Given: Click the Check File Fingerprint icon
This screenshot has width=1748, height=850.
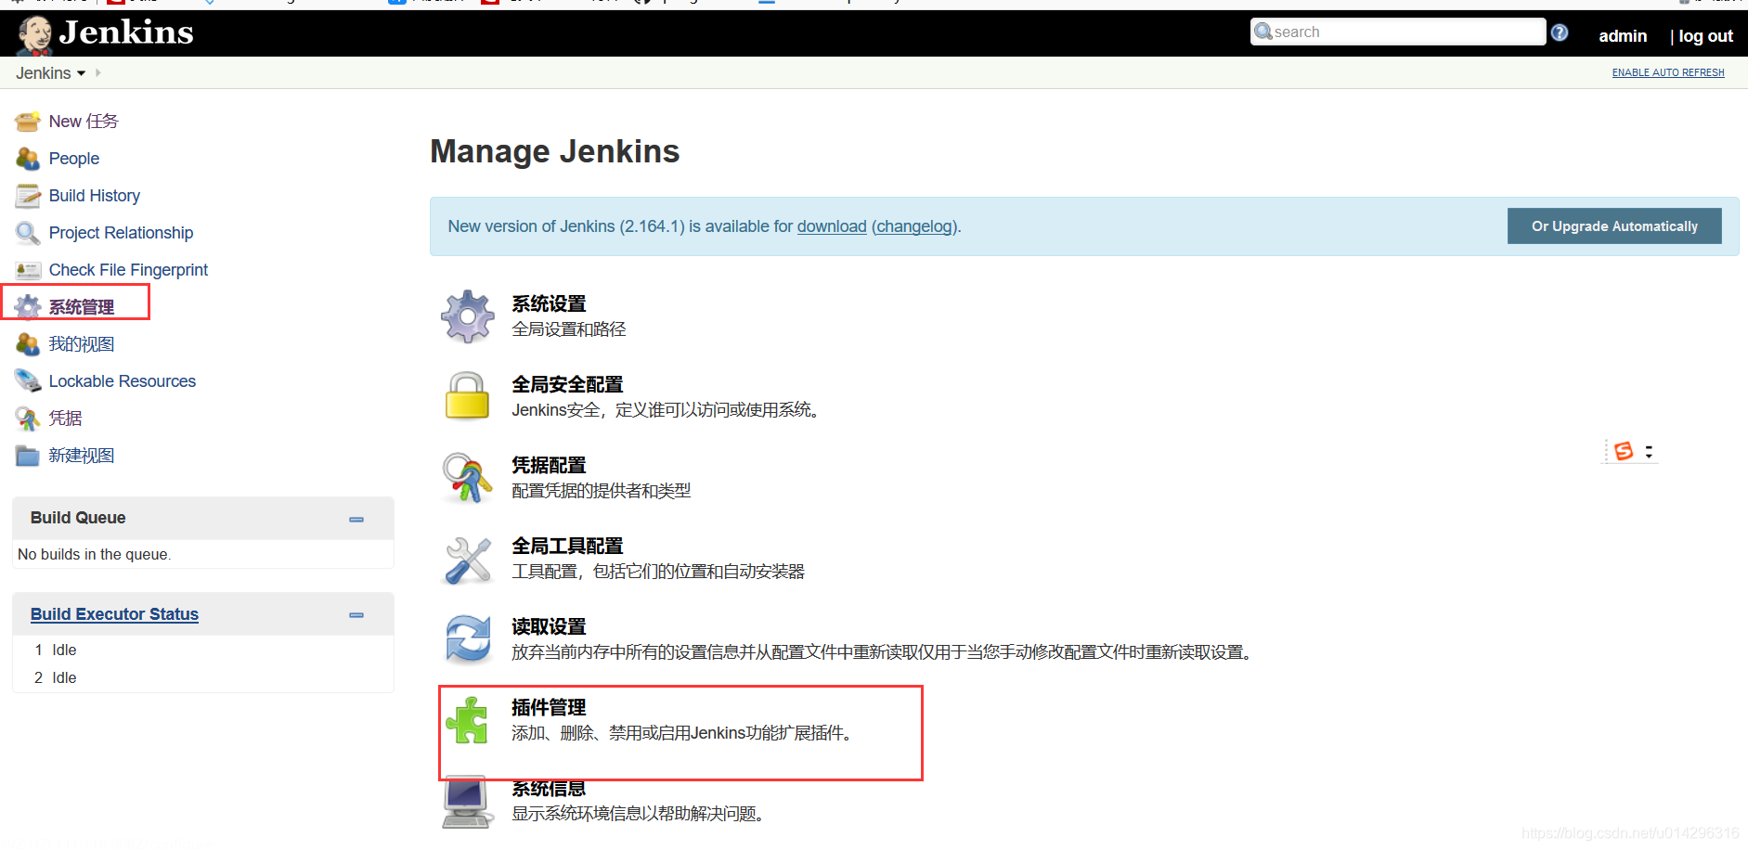Looking at the screenshot, I should pyautogui.click(x=28, y=270).
